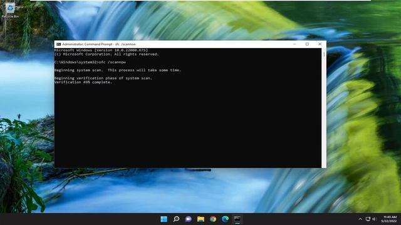Viewport: 401px width, 225px height.
Task: Launch the Chat app from the taskbar
Action: tap(189, 219)
